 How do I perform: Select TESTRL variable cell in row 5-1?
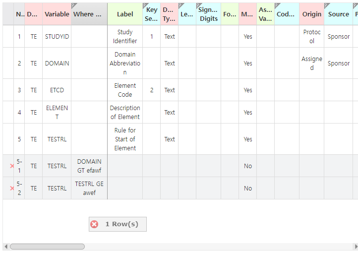pyautogui.click(x=57, y=166)
